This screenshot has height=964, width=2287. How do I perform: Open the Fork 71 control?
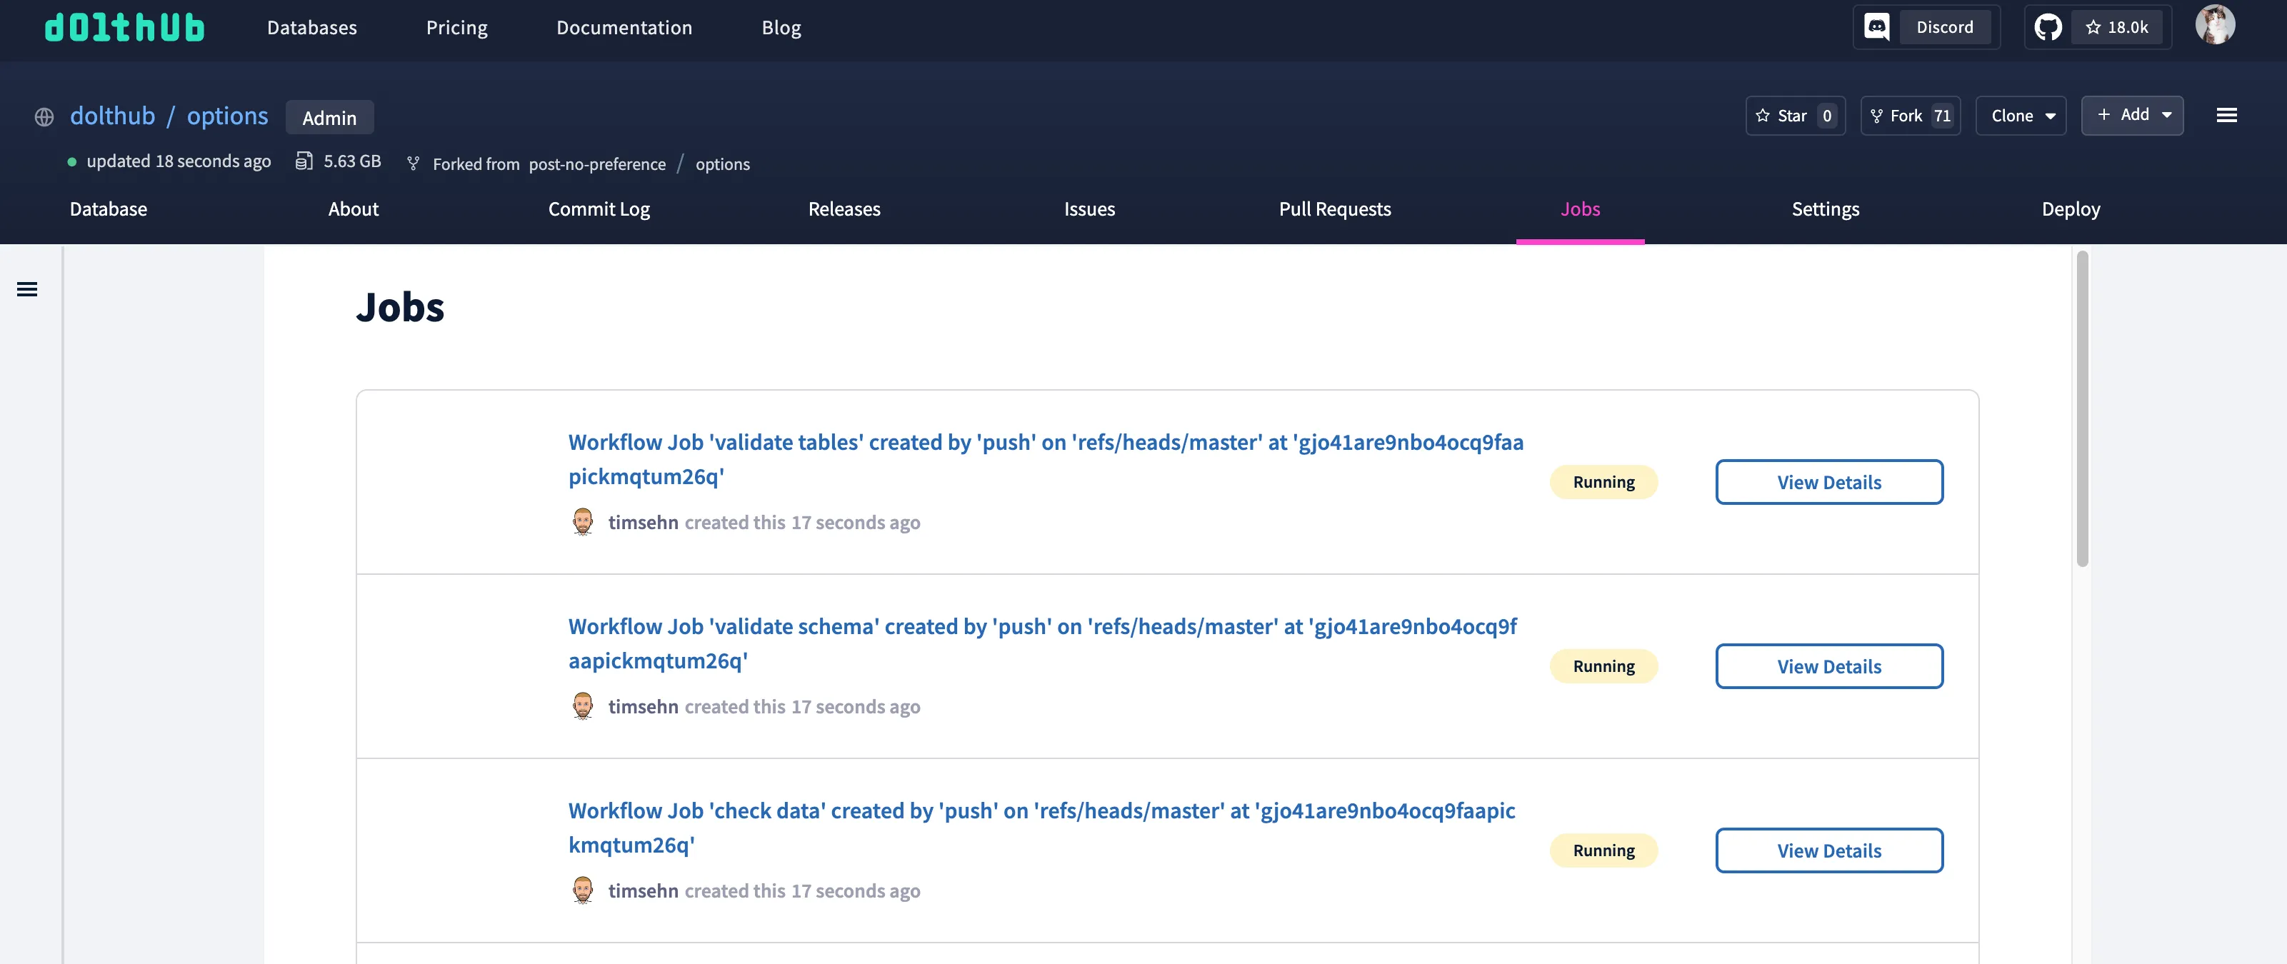point(1911,116)
